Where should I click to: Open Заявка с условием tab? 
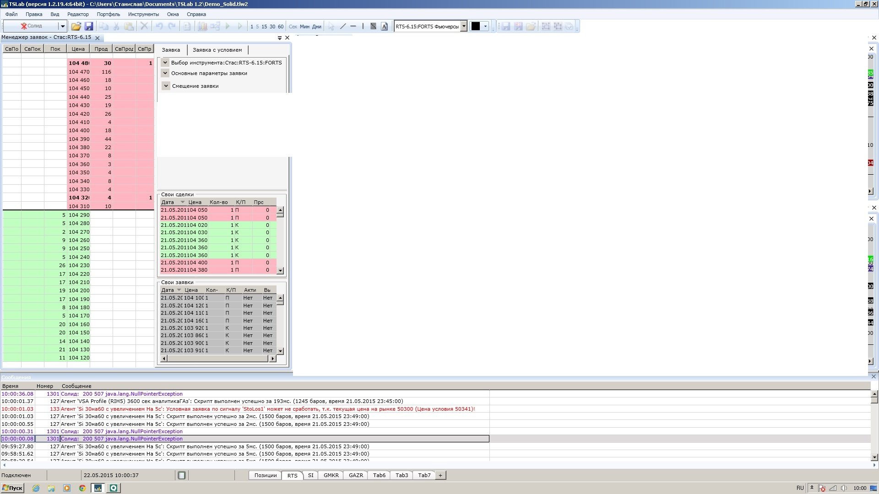tap(217, 50)
